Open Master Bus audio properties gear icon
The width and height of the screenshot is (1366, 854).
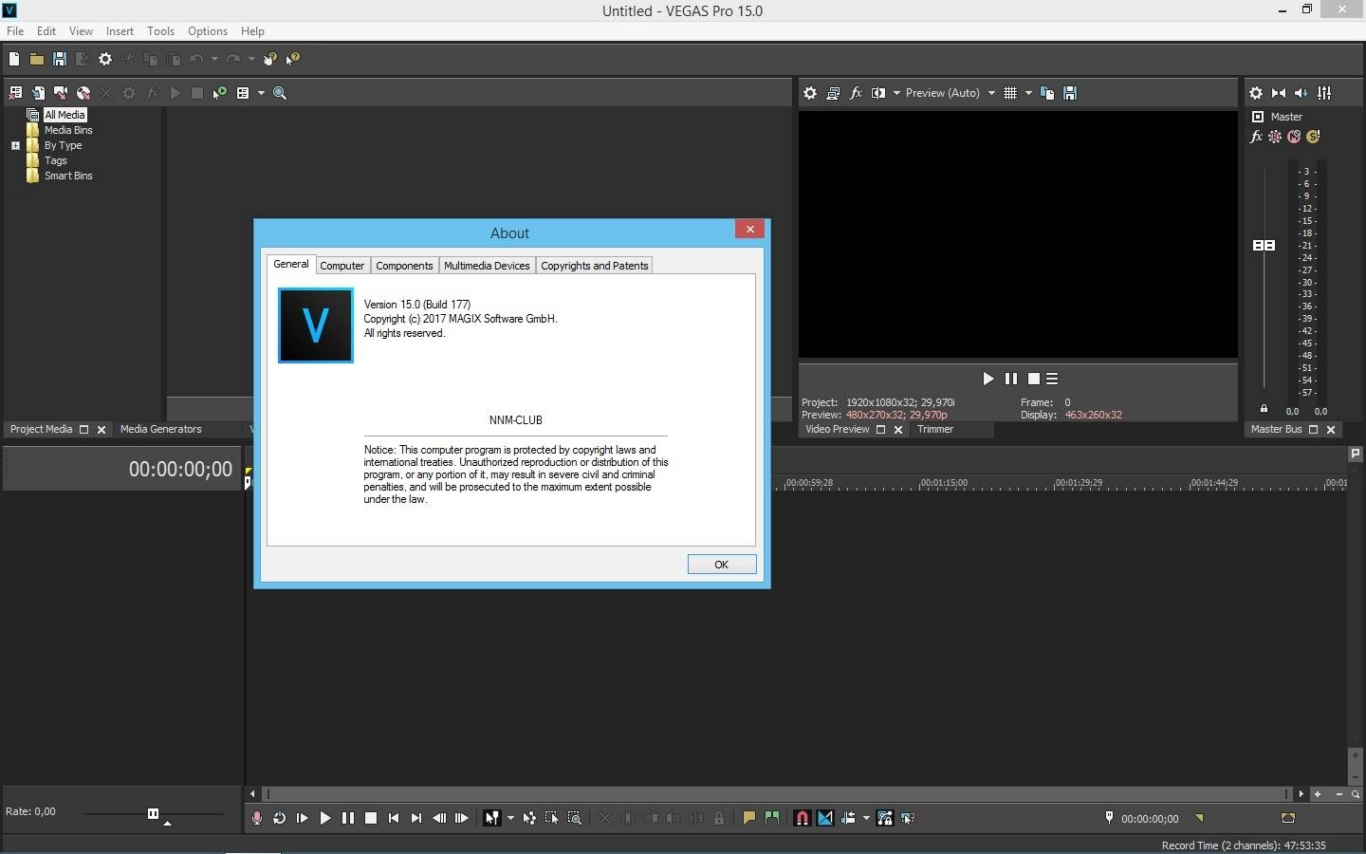pos(1256,93)
